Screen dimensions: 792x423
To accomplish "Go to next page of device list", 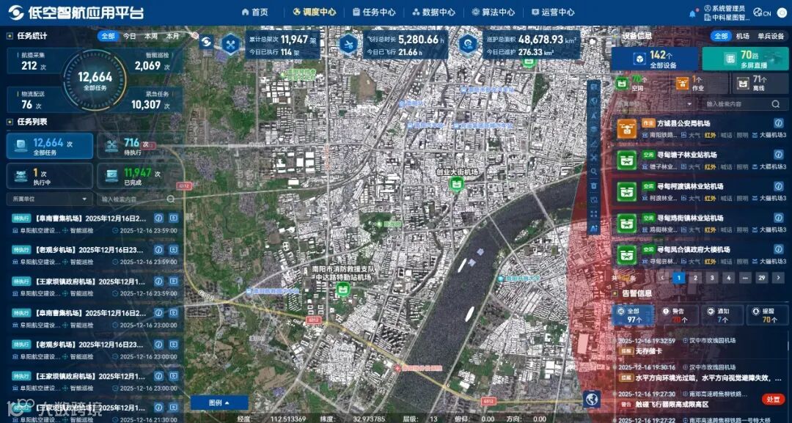I will (x=778, y=278).
